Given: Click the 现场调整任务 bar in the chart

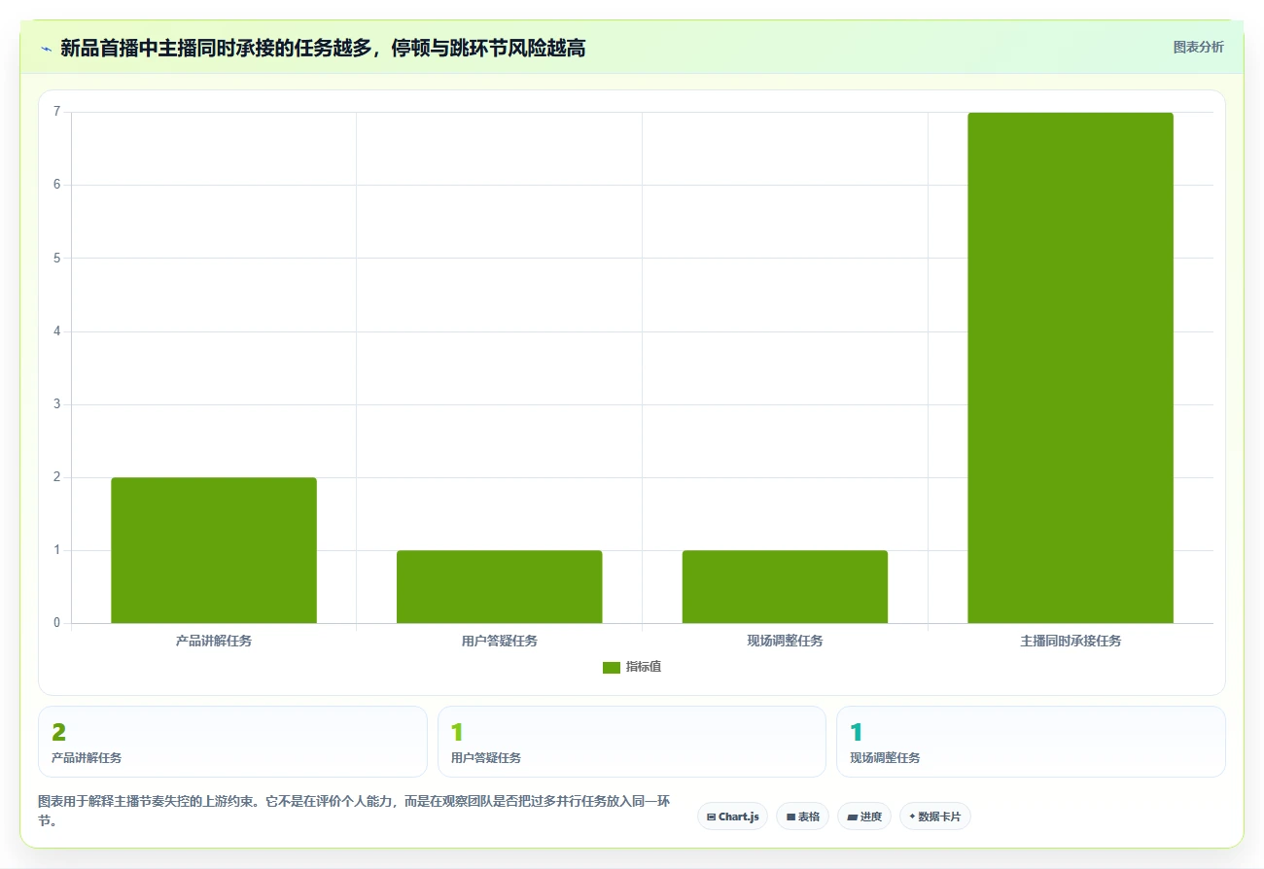Looking at the screenshot, I should tap(785, 587).
